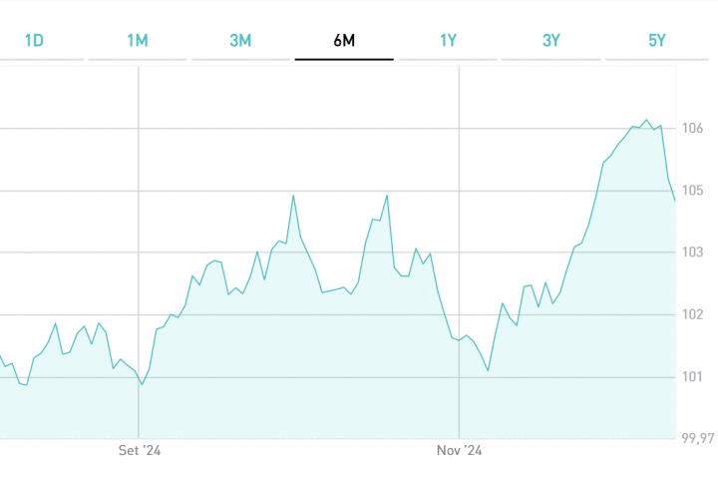Click the active 6M range tab
The image size is (718, 479).
point(344,41)
